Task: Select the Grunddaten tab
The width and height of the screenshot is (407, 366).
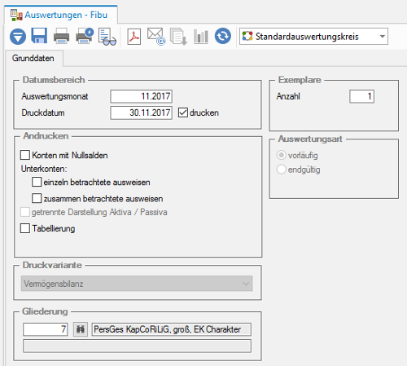Action: [33, 58]
